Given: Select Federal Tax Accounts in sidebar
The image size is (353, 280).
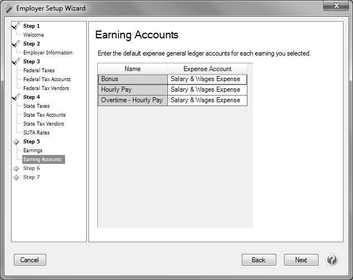Looking at the screenshot, I should (47, 79).
